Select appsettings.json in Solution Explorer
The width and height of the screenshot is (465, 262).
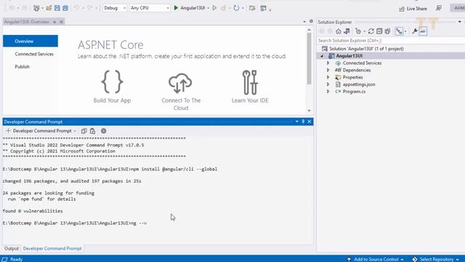[x=359, y=84]
